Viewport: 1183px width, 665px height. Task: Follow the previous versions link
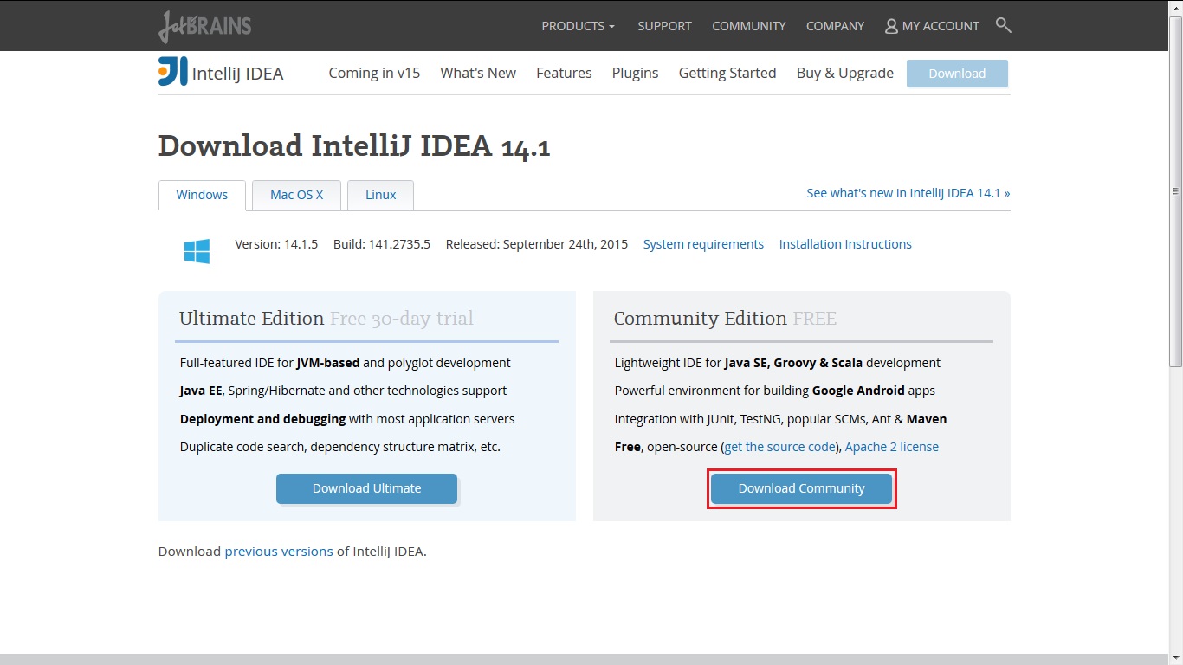(279, 551)
